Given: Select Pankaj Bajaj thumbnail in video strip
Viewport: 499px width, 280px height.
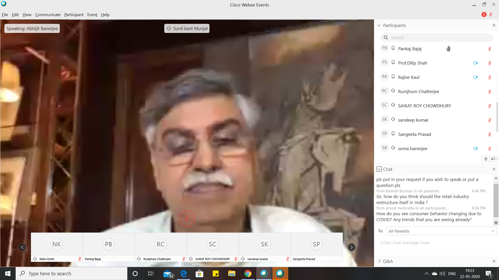Looking at the screenshot, I should tap(109, 247).
